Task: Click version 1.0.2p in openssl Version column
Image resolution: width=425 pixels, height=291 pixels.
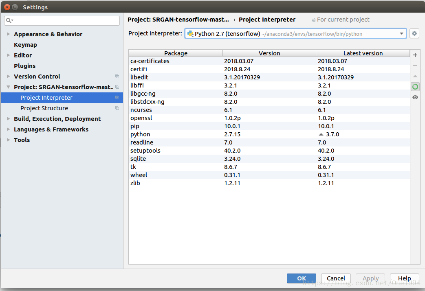Action: point(232,118)
